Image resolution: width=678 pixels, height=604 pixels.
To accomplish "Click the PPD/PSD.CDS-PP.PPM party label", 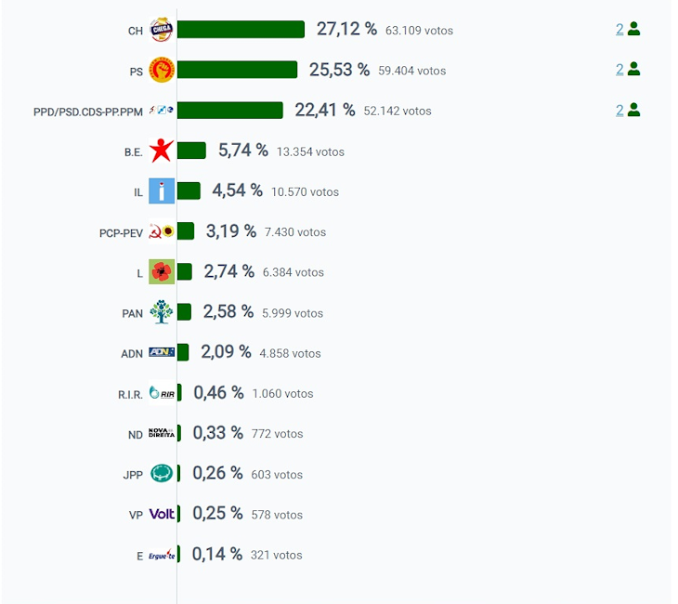I will [88, 112].
